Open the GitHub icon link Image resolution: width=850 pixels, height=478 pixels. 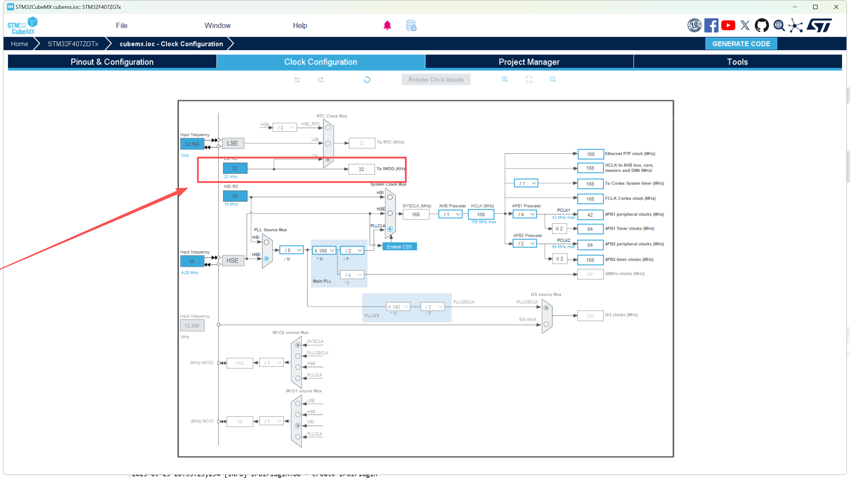pyautogui.click(x=761, y=25)
